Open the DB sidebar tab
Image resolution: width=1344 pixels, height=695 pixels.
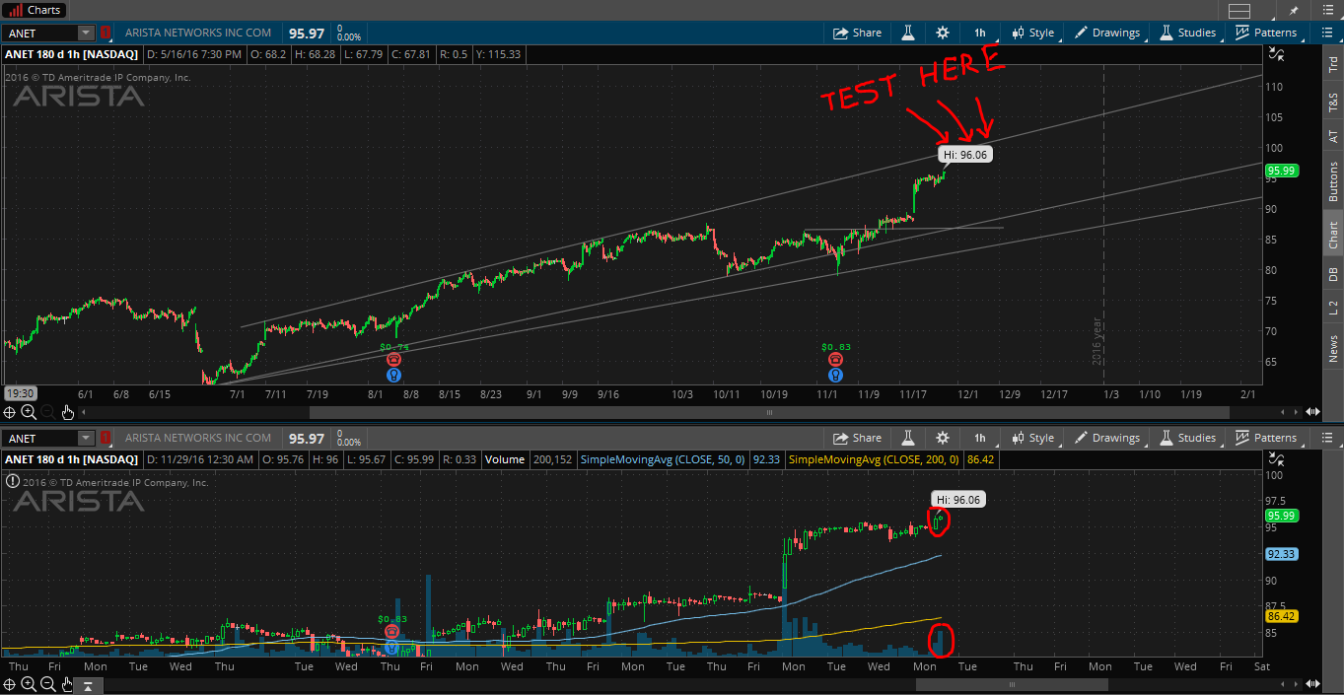1332,273
